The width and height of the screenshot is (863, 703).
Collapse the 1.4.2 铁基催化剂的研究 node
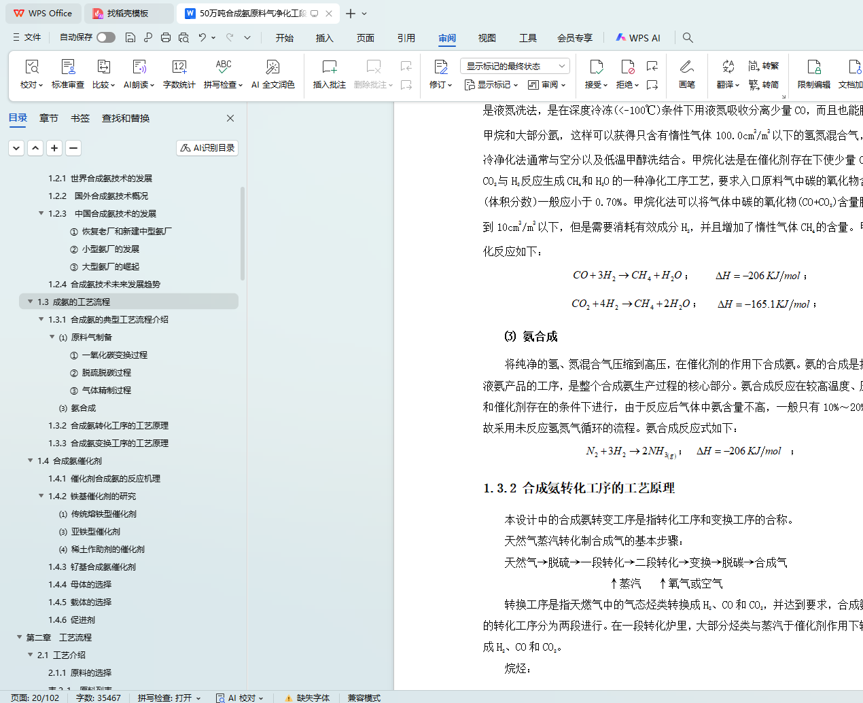pyautogui.click(x=41, y=496)
